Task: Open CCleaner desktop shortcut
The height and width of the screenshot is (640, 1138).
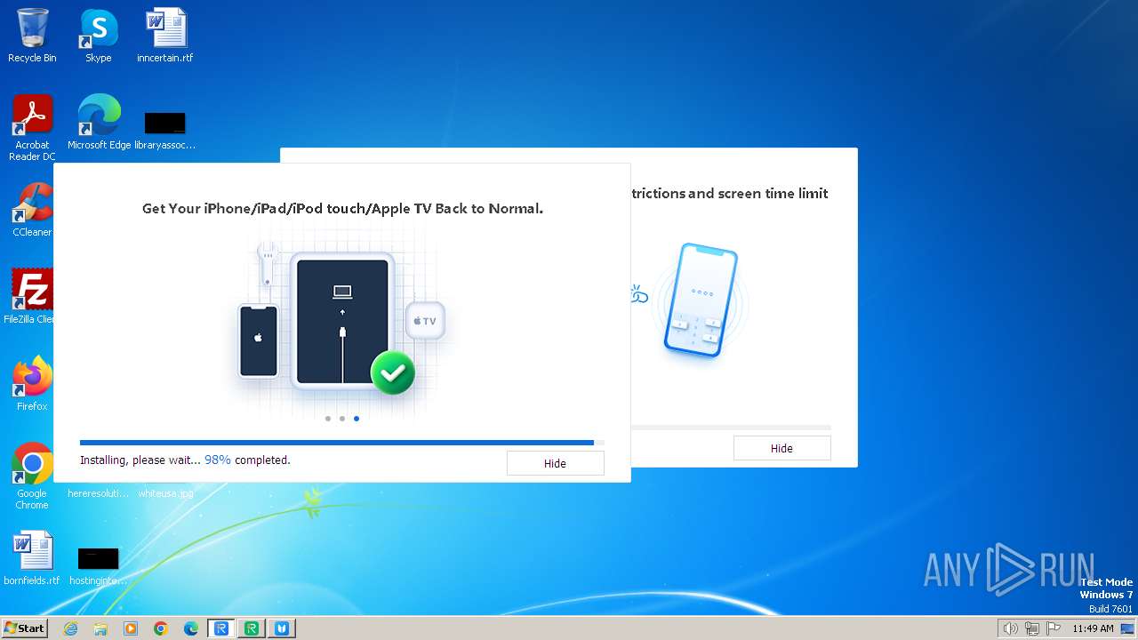Action: tap(32, 210)
